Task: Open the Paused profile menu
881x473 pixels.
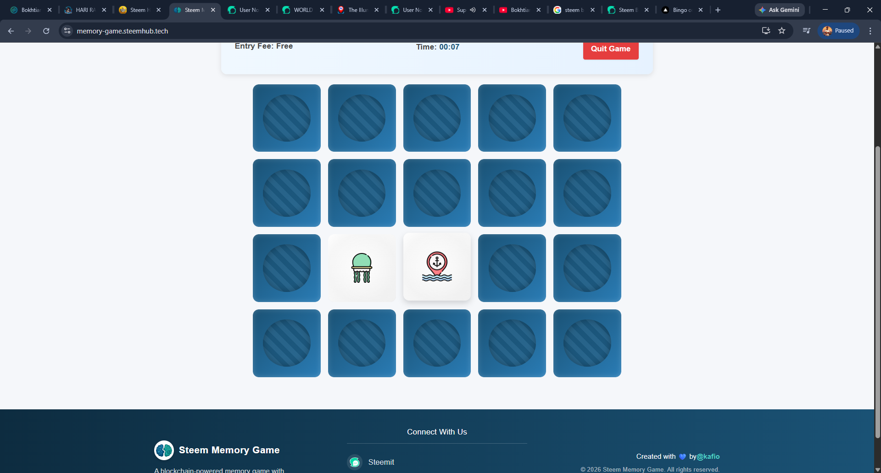Action: (838, 31)
